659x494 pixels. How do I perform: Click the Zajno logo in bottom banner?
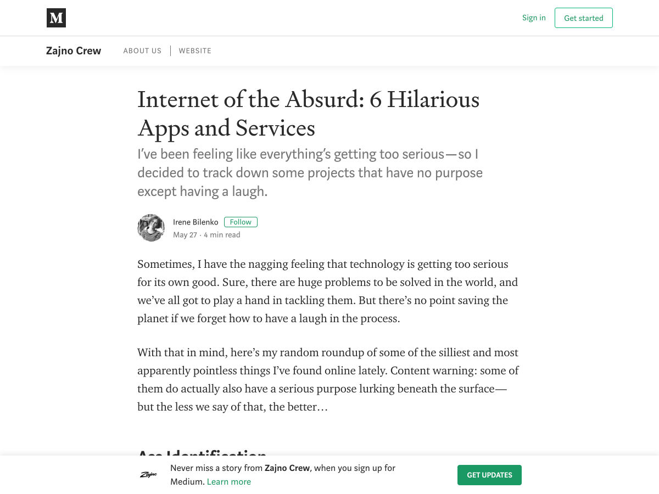point(148,475)
